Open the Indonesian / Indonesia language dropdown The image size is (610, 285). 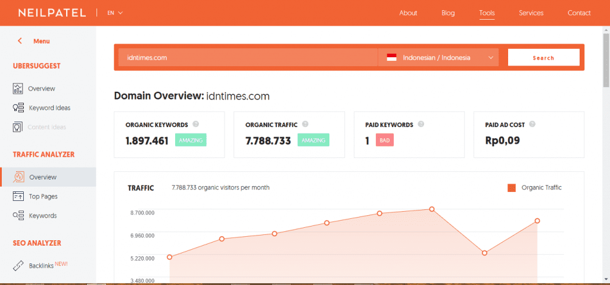click(x=438, y=58)
